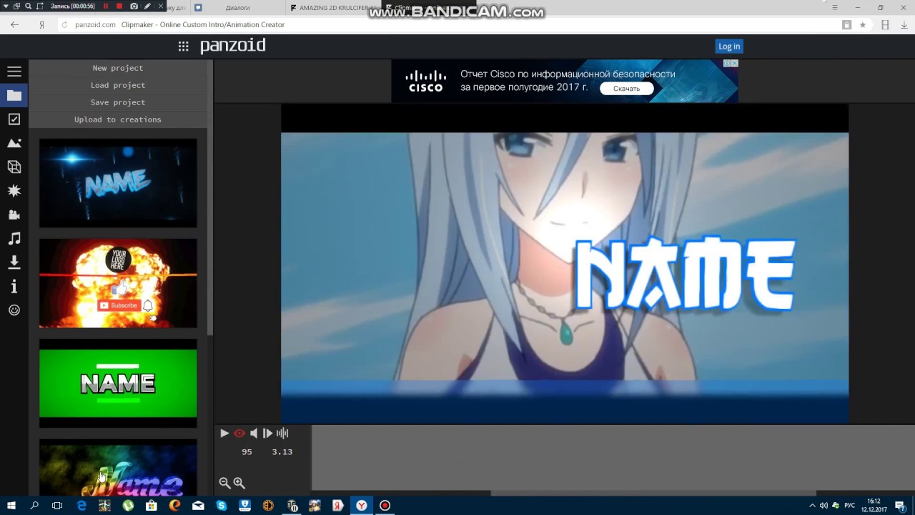915x515 pixels.
Task: Open the РУС language selector
Action: [850, 506]
